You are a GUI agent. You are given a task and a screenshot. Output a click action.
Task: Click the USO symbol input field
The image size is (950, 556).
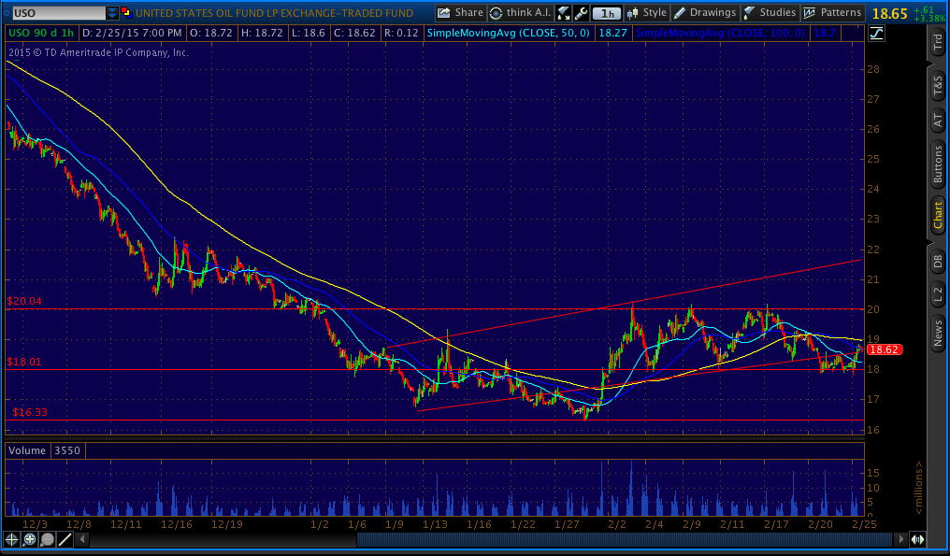59,13
